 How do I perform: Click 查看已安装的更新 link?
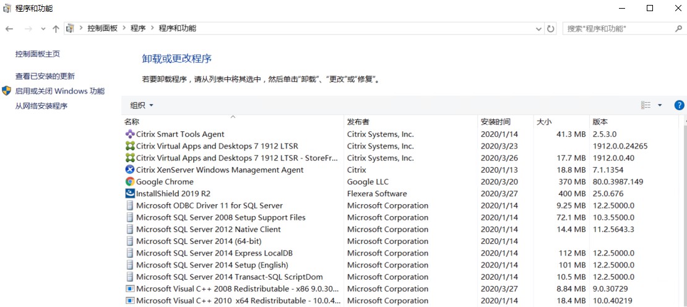pos(45,76)
